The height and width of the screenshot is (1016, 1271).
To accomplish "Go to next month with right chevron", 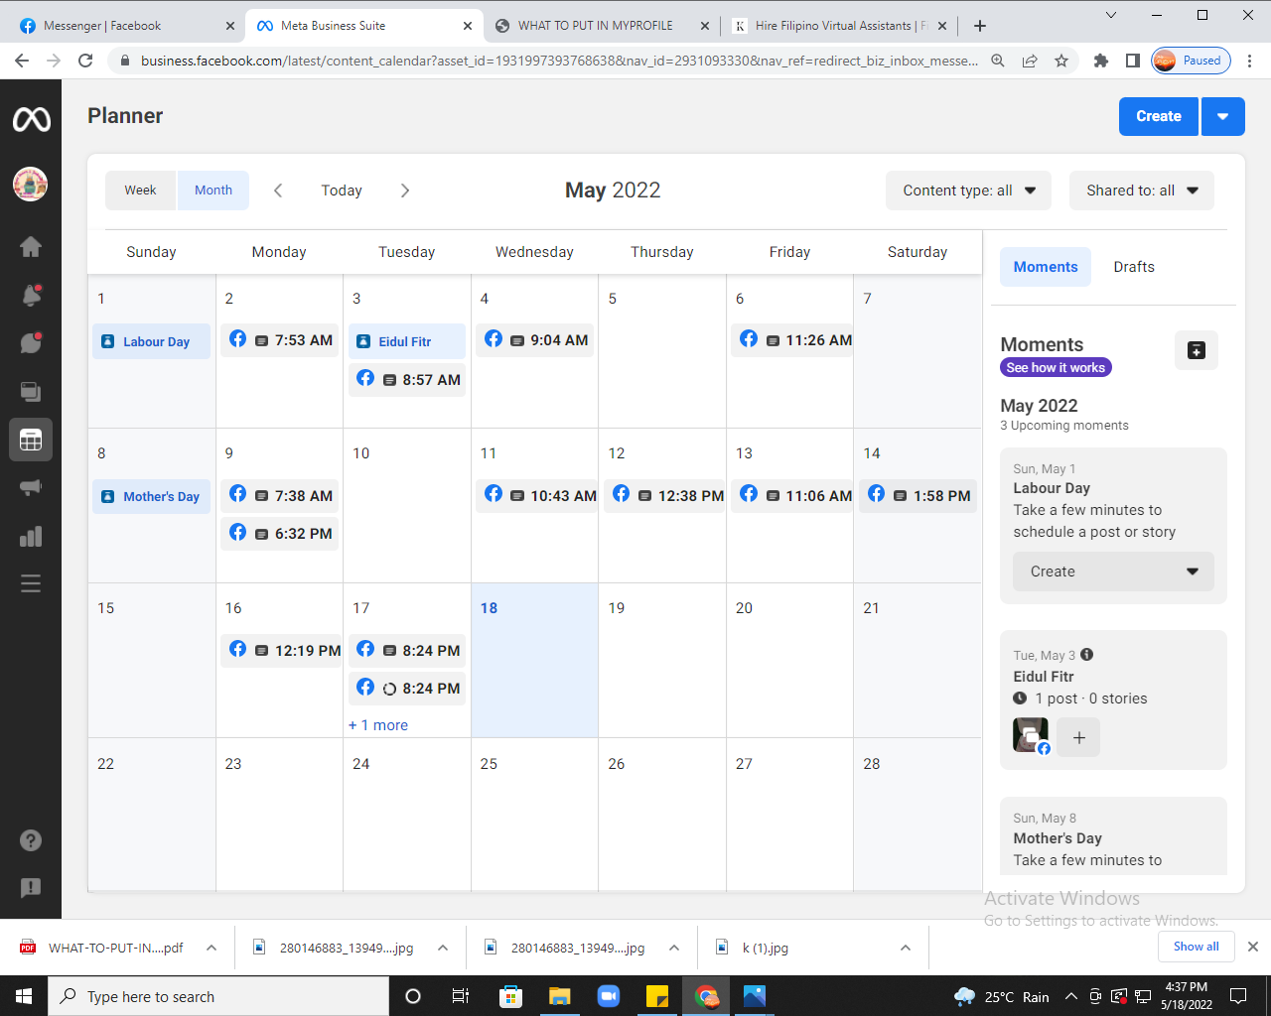I will [x=405, y=190].
